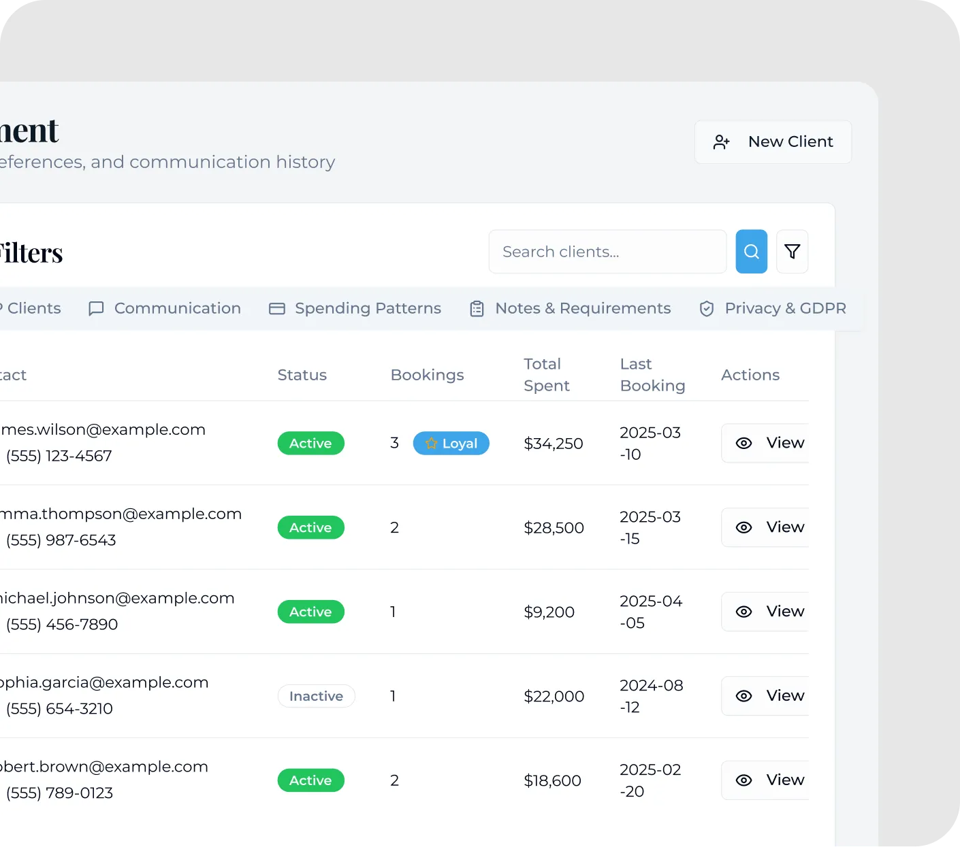Click phone number (555) 123-4567
This screenshot has width=960, height=847.
59,456
